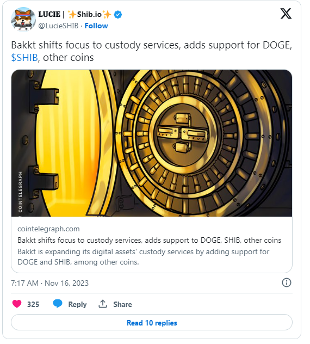
Task: Click the Read 10 replies button
Action: coord(152,322)
